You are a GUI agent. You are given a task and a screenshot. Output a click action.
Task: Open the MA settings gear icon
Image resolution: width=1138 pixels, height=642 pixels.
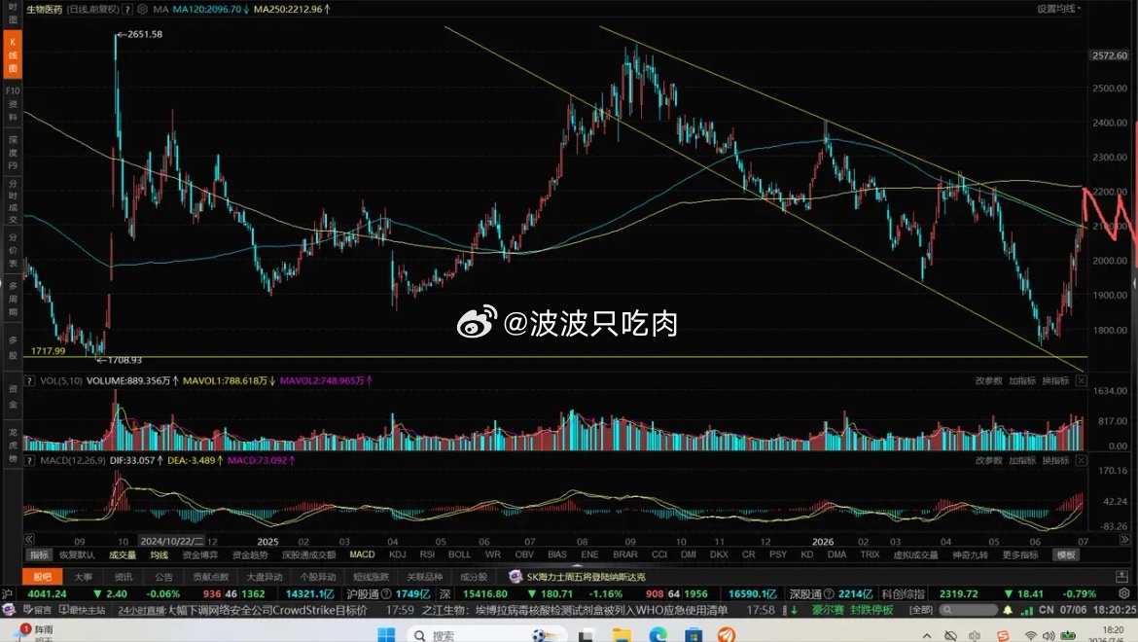142,10
